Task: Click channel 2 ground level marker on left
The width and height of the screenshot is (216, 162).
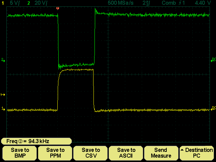Action: (3, 60)
